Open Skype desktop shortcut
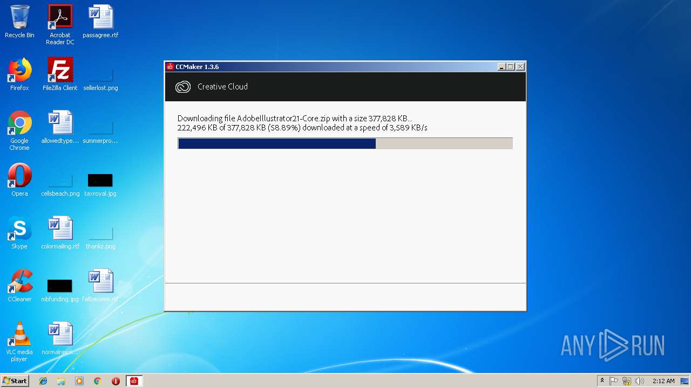691x388 pixels. click(19, 233)
